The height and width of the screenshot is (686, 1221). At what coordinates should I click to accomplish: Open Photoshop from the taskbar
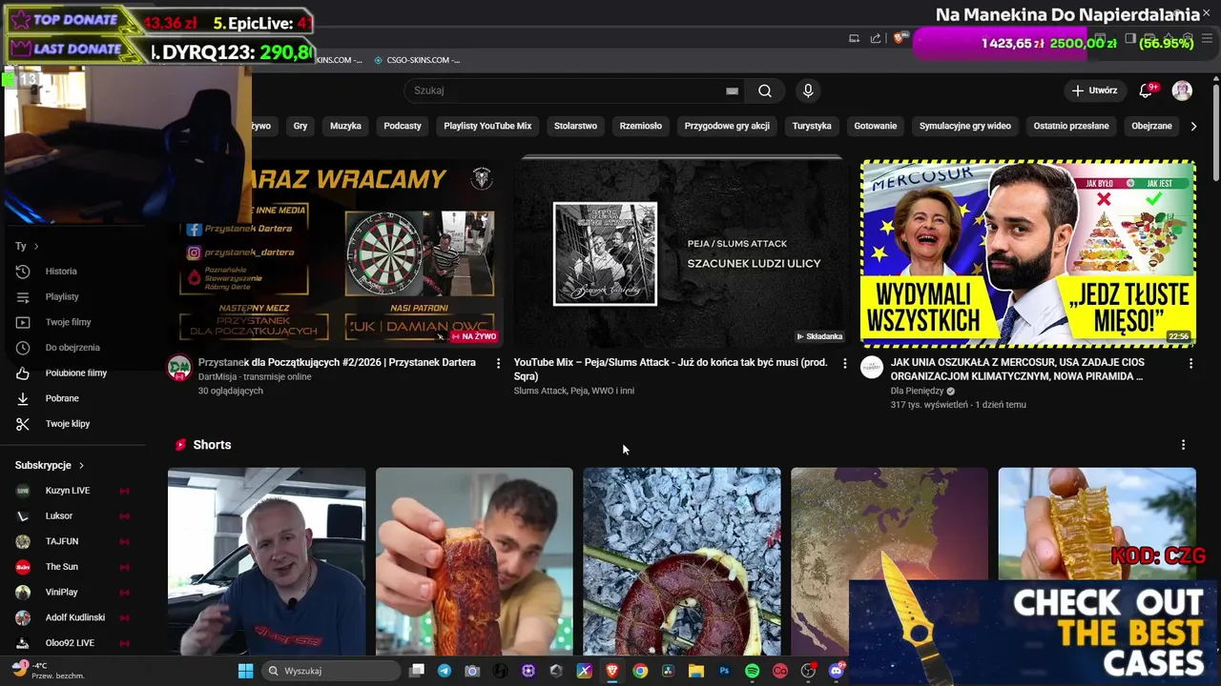pos(724,671)
